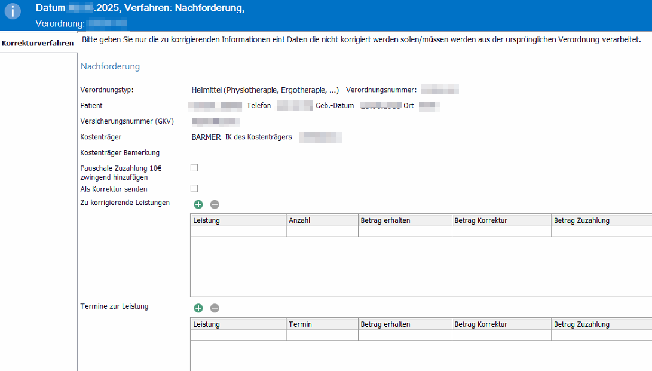Click the Kostenträger Bemerkung label
The height and width of the screenshot is (371, 652).
click(120, 153)
